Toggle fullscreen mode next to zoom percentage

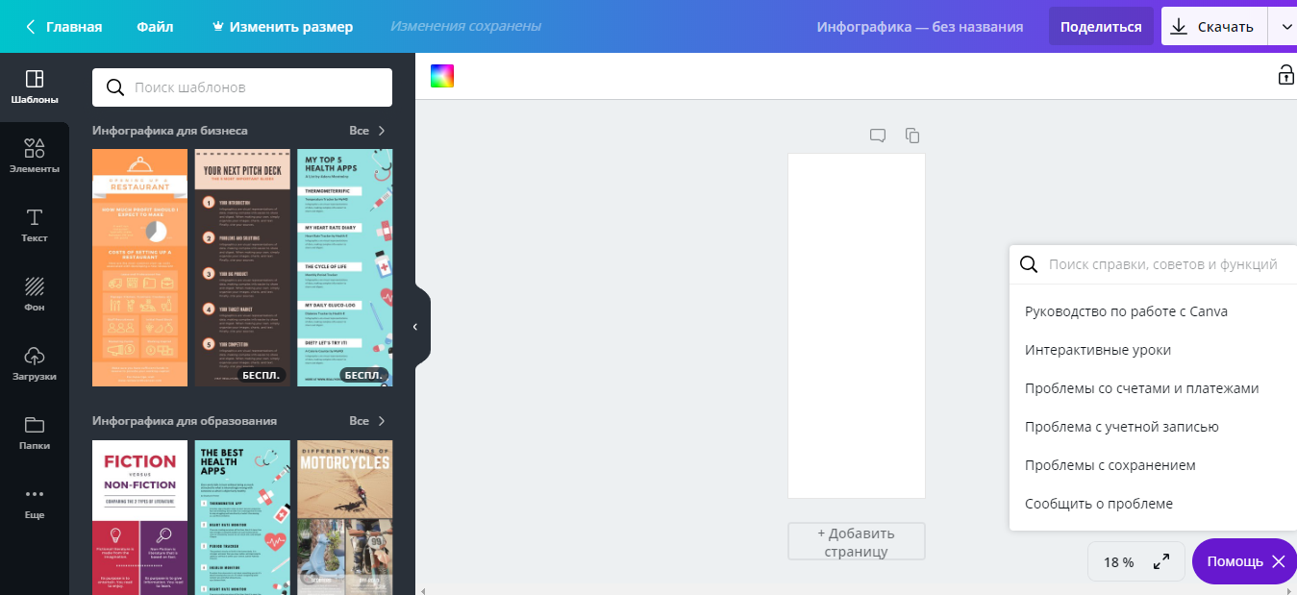coord(1161,561)
